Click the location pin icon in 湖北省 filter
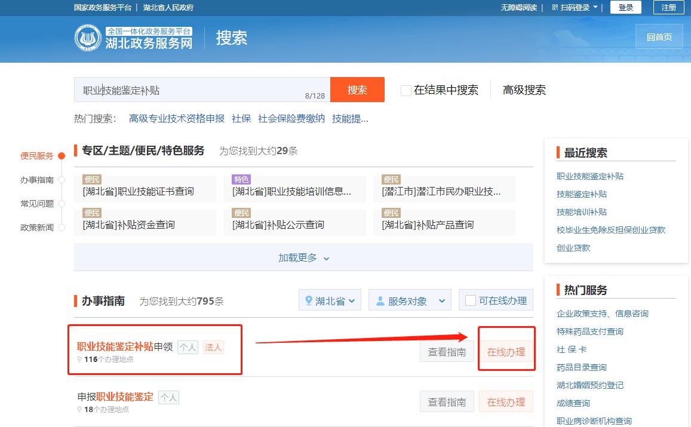691x427 pixels. 309,301
